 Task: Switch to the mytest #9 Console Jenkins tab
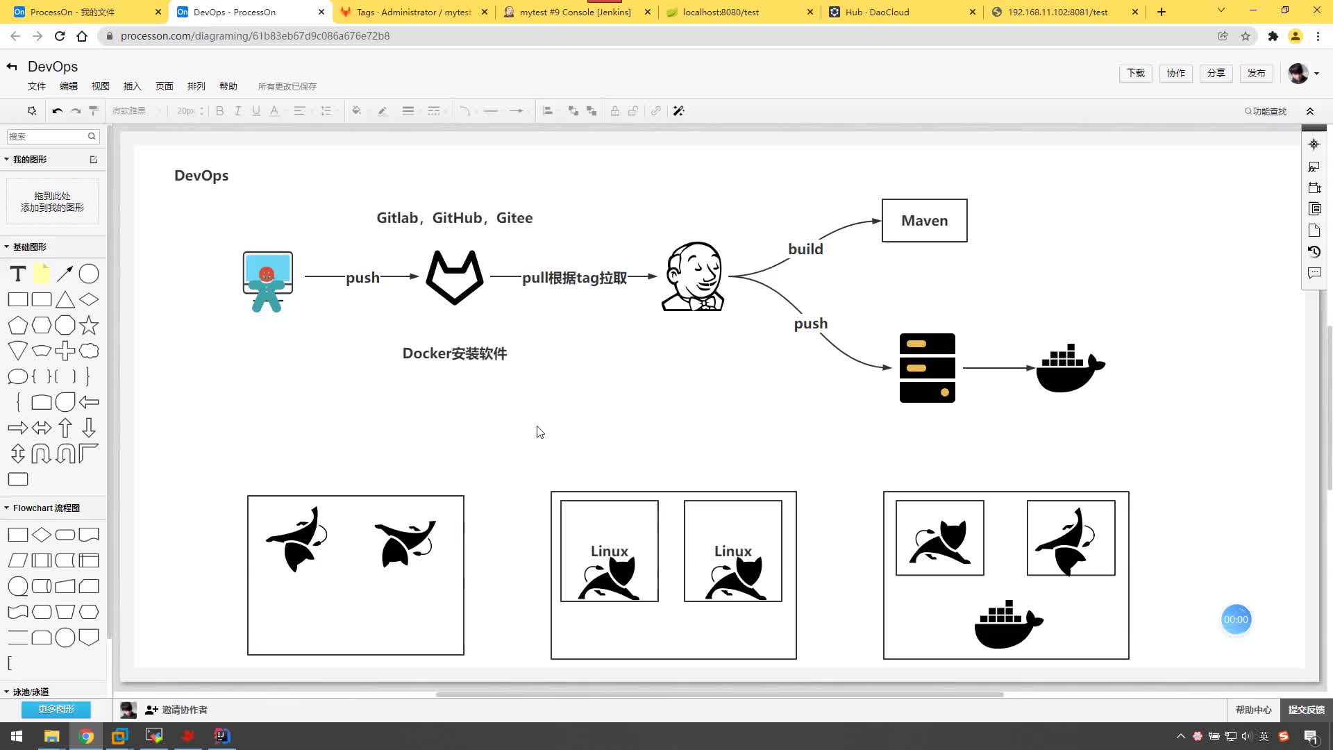(576, 12)
